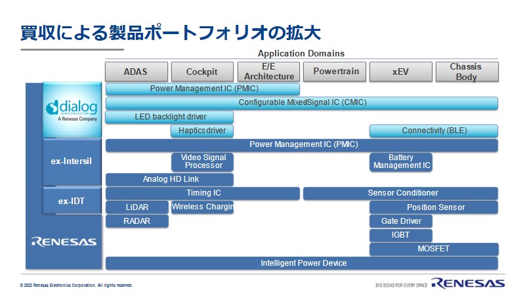Click the LiDAR box

(137, 207)
